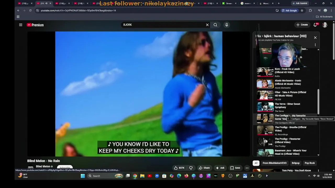Open File Explorer from the taskbar

[x=142, y=176]
